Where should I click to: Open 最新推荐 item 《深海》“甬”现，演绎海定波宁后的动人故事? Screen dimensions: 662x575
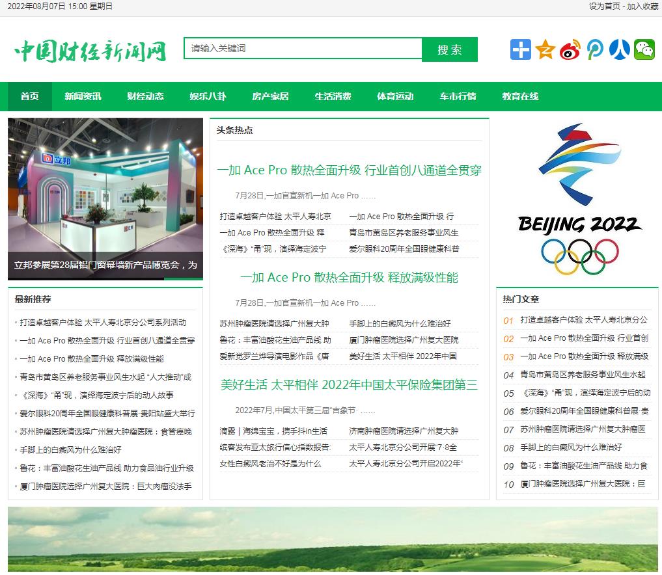(97, 395)
